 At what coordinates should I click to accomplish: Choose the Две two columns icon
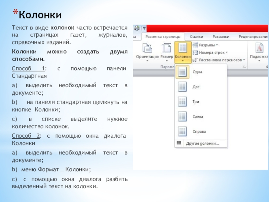(182, 87)
